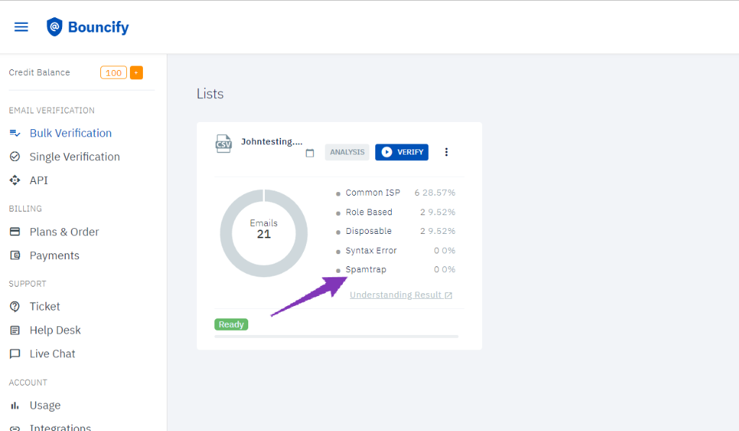Open the Understanding Result link

(401, 295)
